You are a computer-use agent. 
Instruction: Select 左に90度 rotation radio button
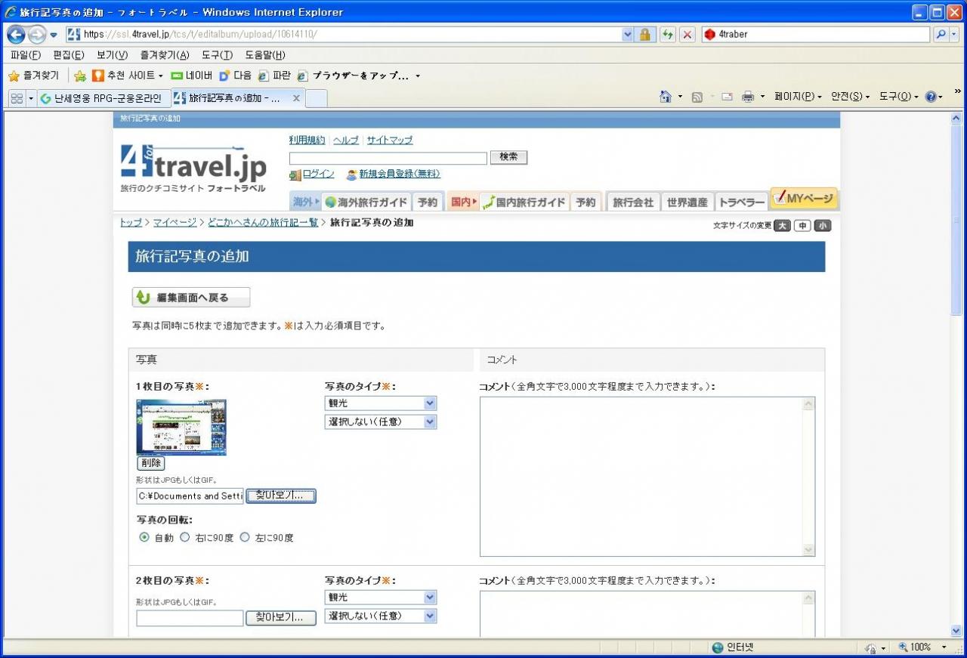point(245,537)
